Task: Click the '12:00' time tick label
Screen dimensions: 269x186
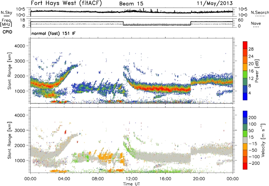Action: tap(131, 179)
